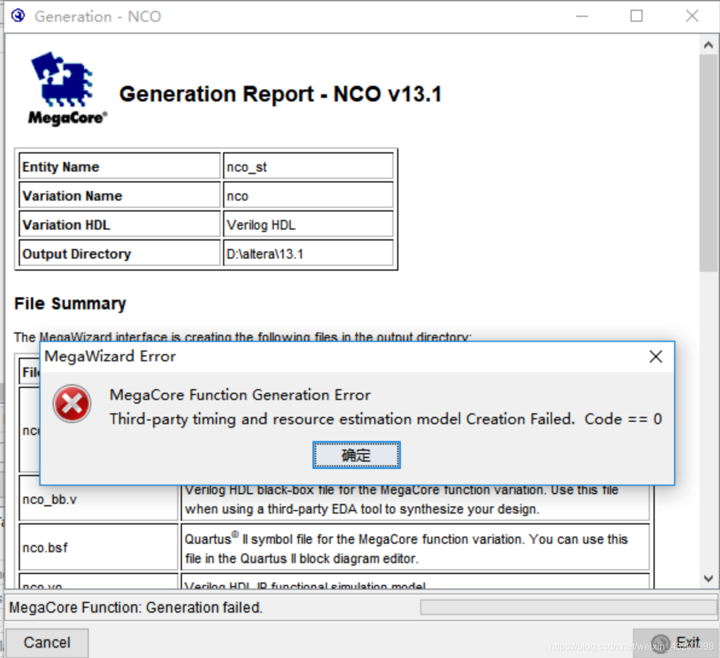Click the MegaCore logo icon
Viewport: 720px width, 658px height.
[x=67, y=89]
